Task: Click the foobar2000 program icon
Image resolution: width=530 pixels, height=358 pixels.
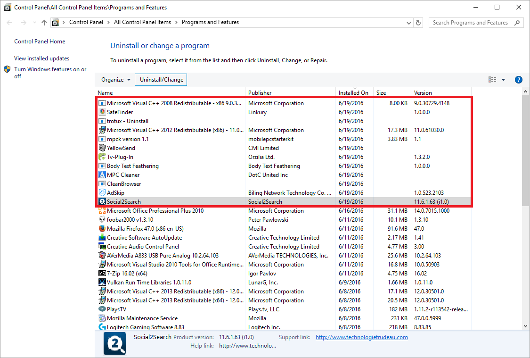Action: point(102,220)
